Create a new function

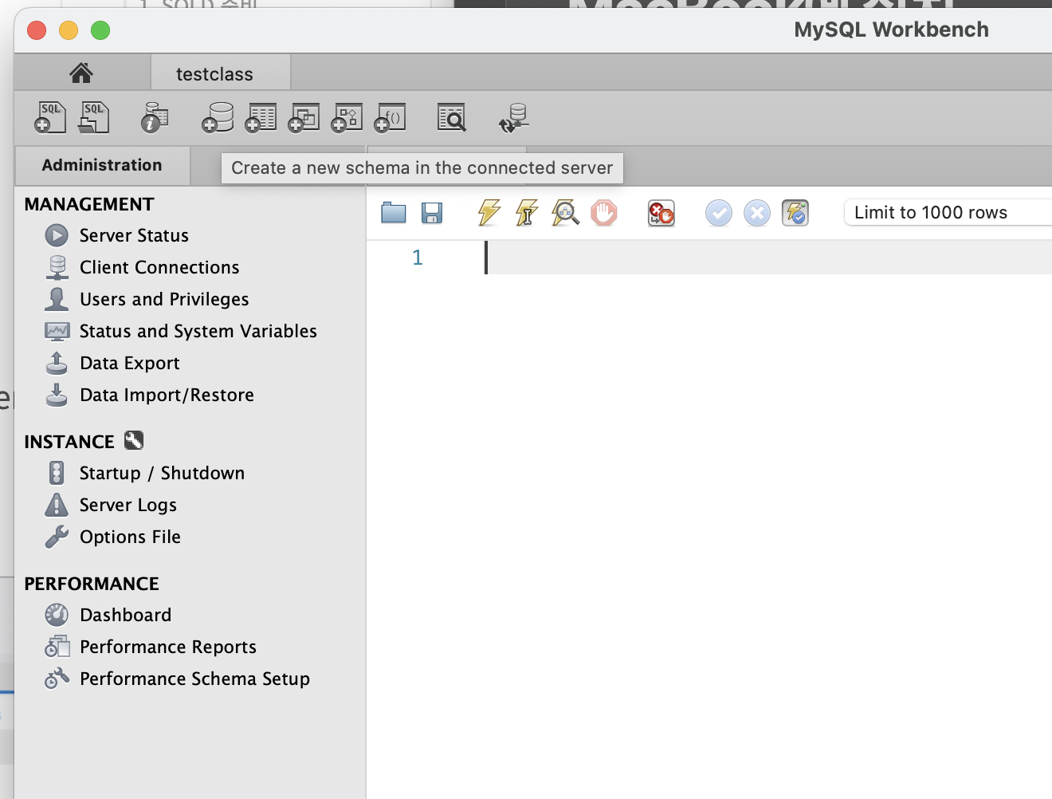pyautogui.click(x=390, y=116)
